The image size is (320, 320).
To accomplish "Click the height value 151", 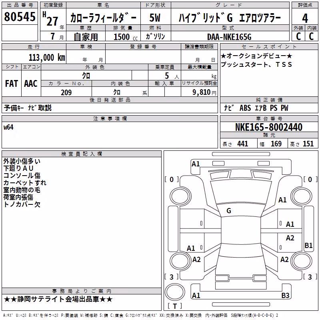I will [308, 144].
